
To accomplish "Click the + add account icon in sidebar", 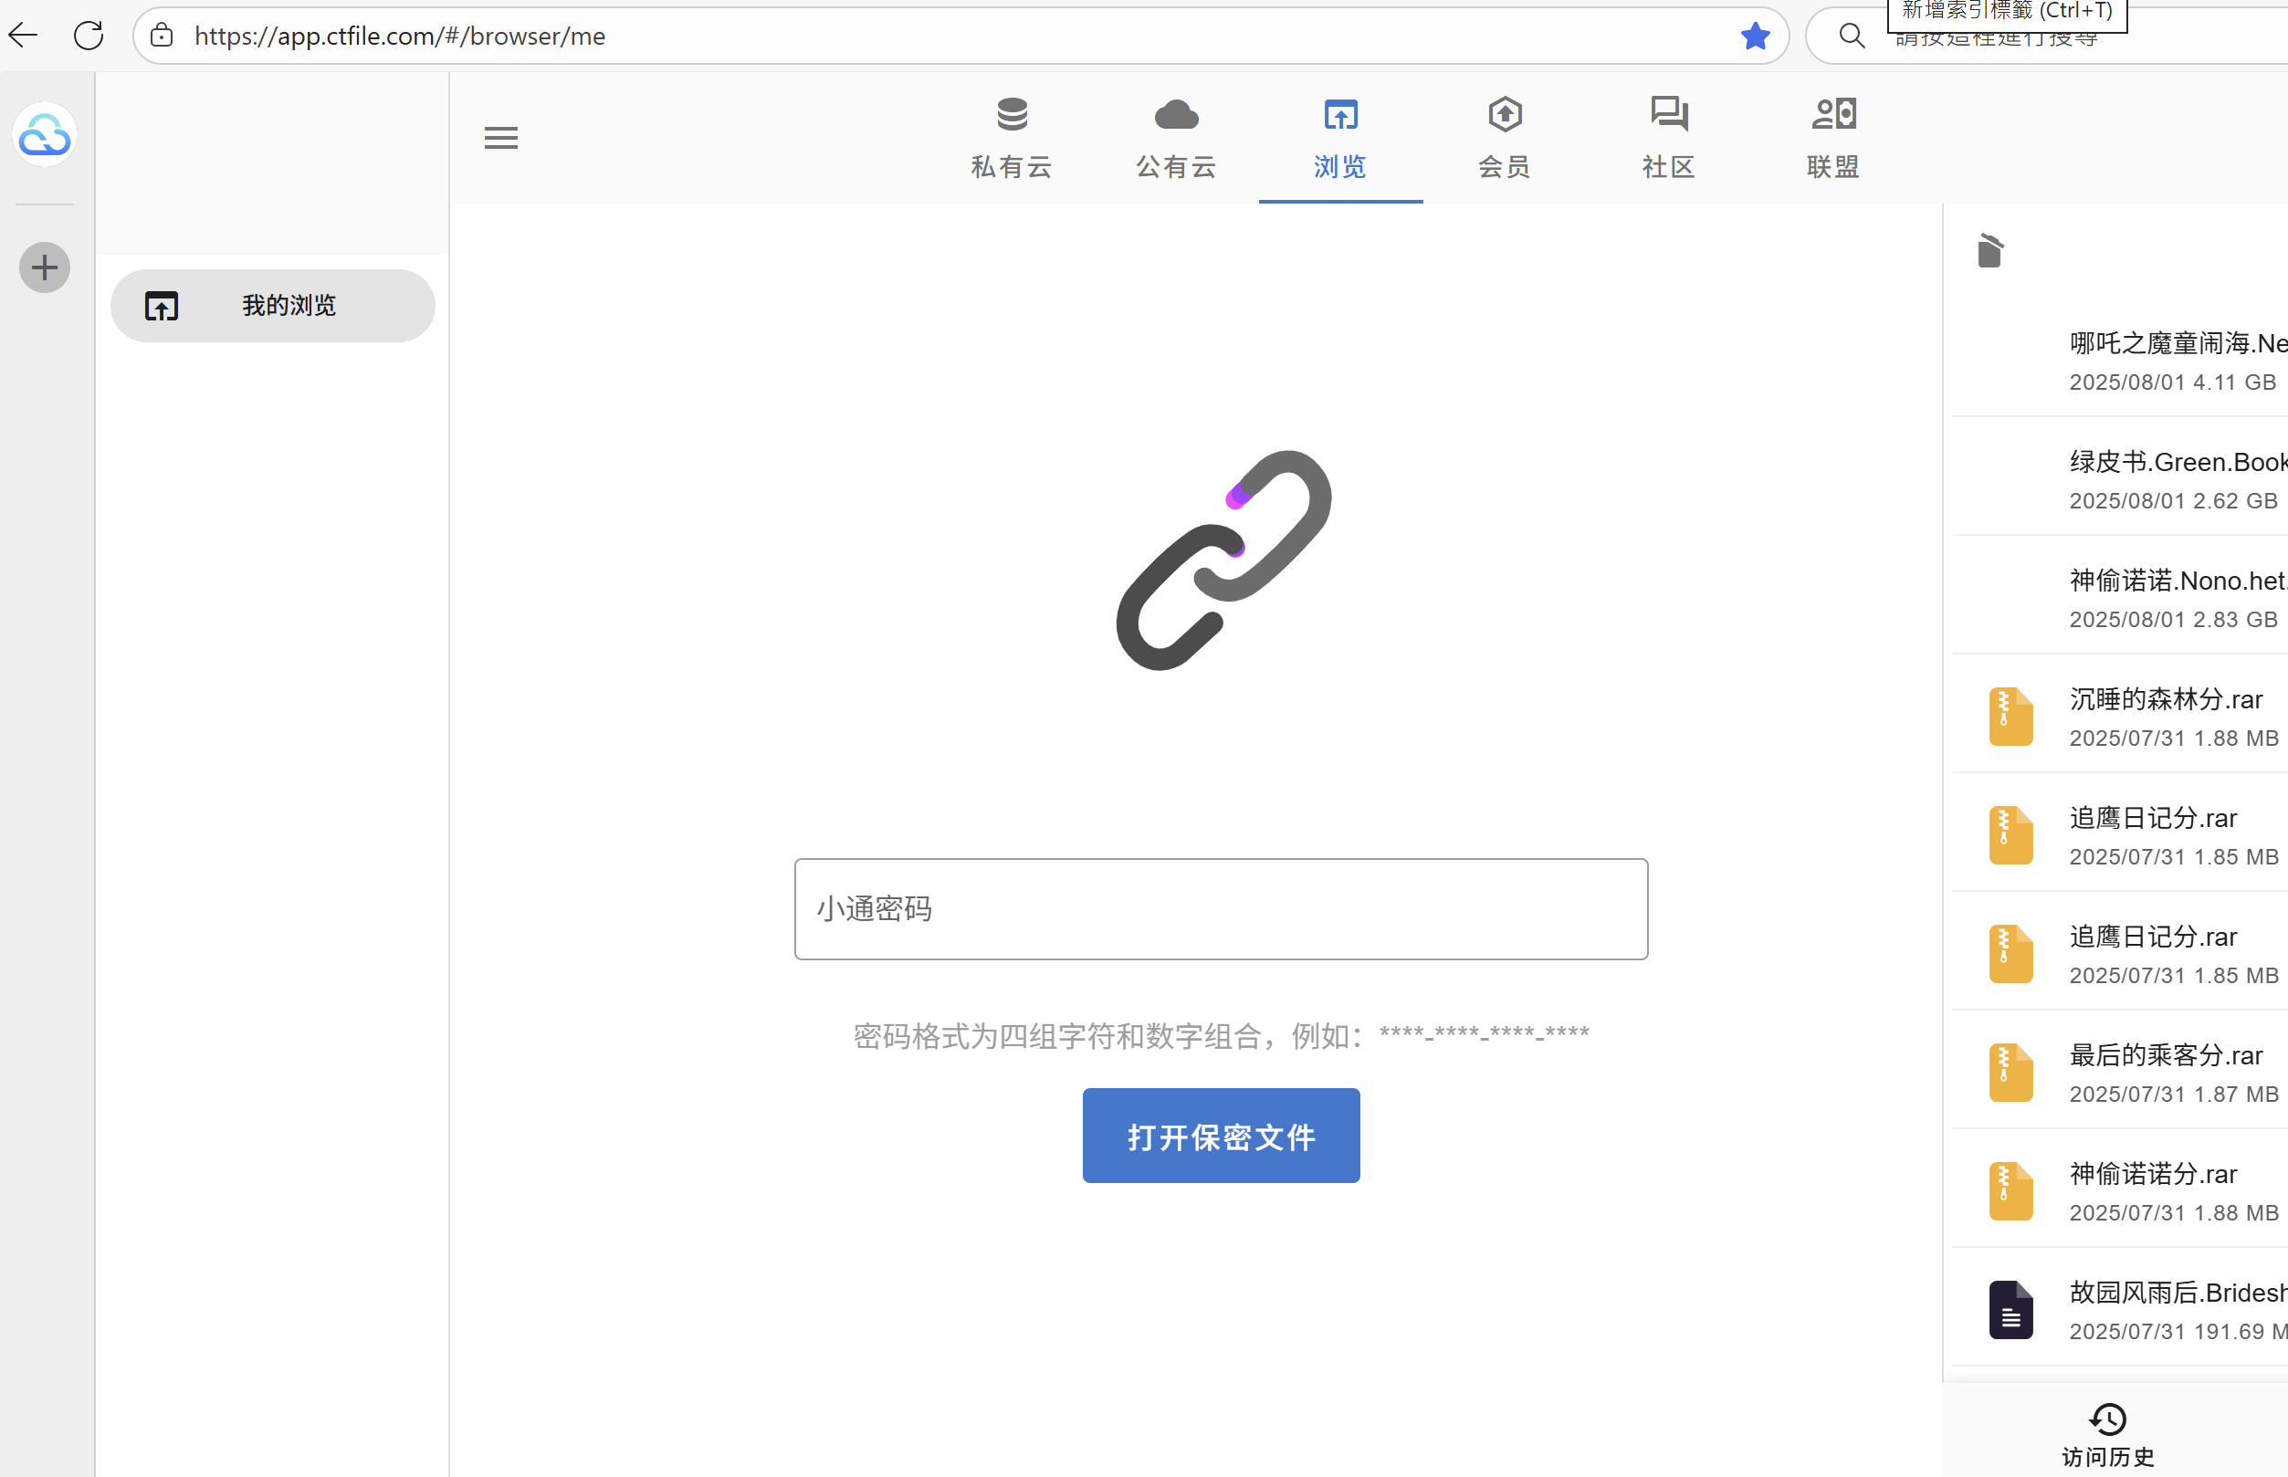I will [44, 267].
